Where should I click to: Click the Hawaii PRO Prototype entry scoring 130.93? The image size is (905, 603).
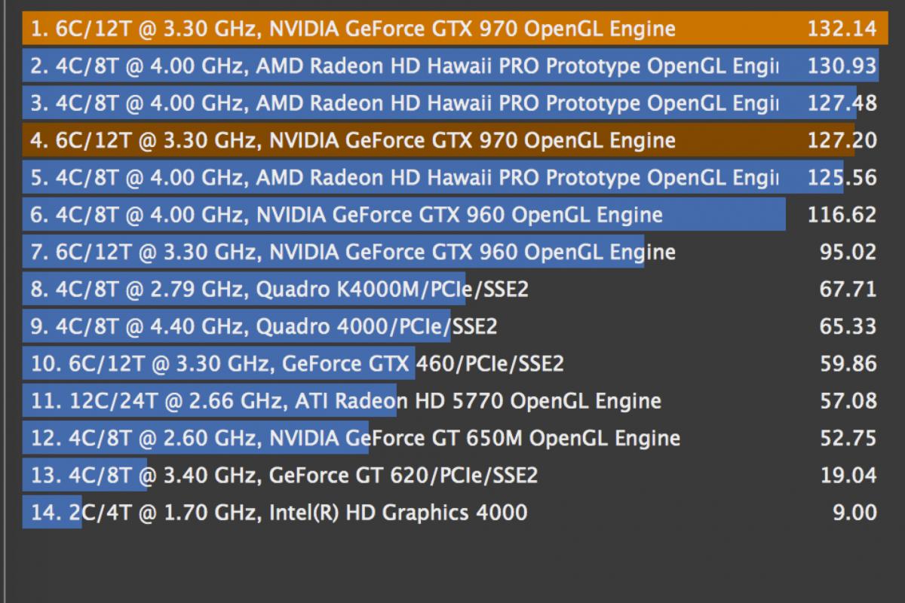click(x=450, y=66)
